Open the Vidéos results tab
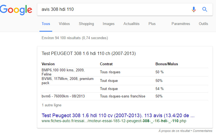Image resolution: width=216 pixels, height=133 pixels. (64, 24)
